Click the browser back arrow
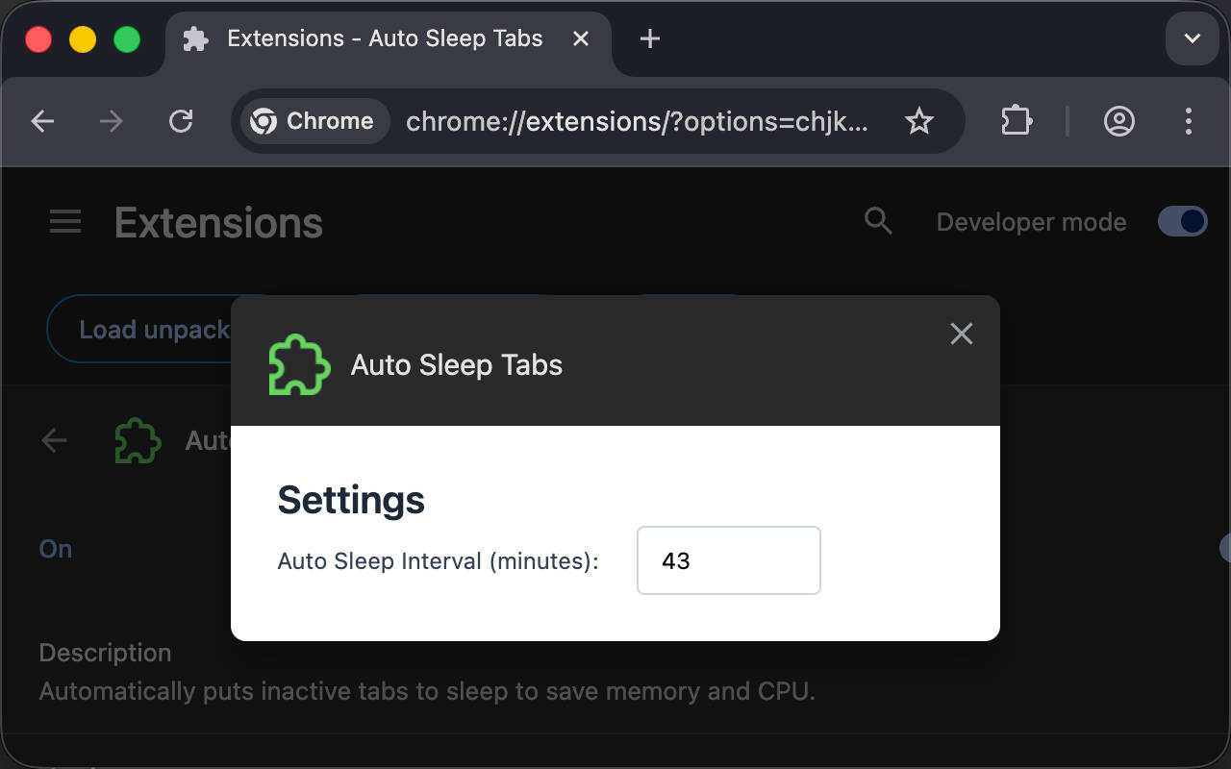 (x=42, y=121)
